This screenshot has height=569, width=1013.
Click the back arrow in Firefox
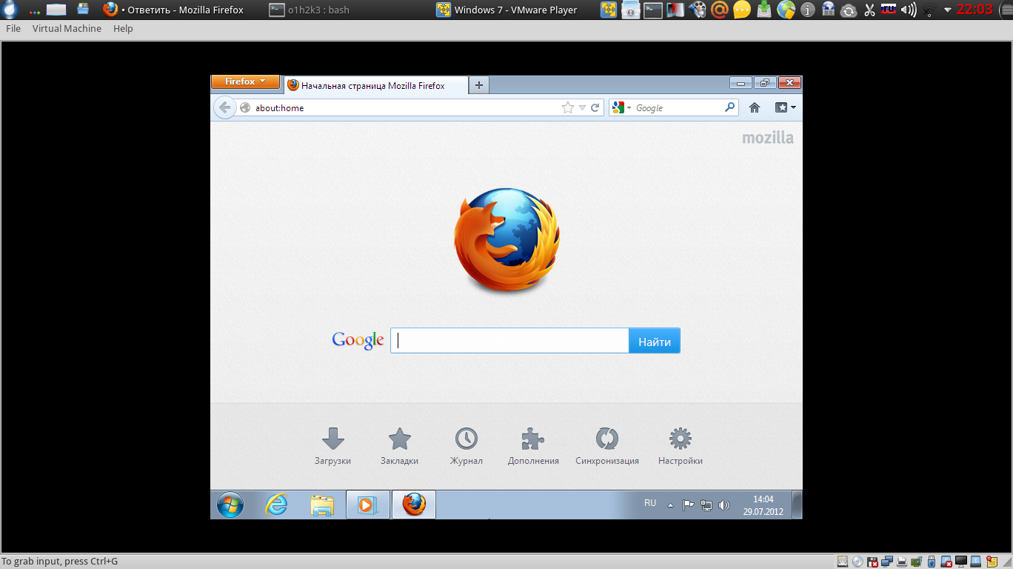[x=224, y=107]
